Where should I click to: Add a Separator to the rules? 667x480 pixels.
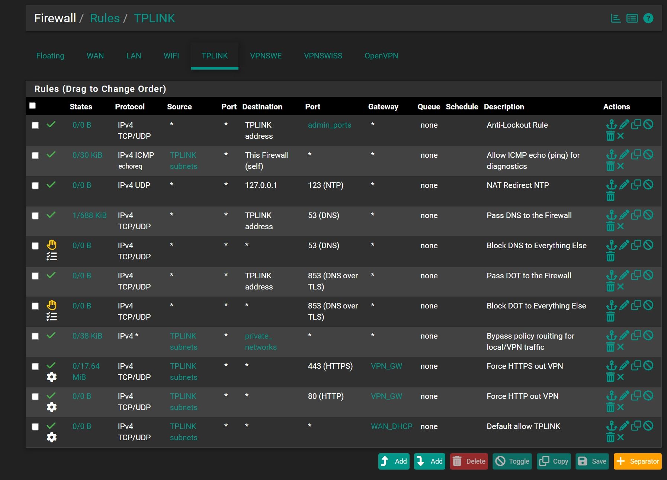pos(638,461)
